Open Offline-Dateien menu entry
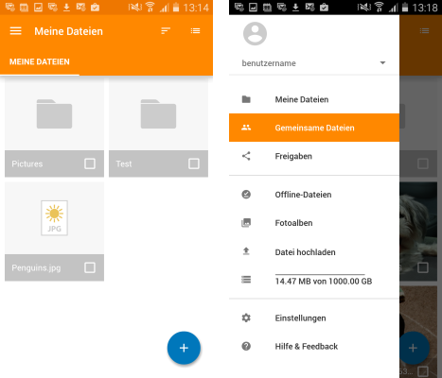 pos(314,195)
